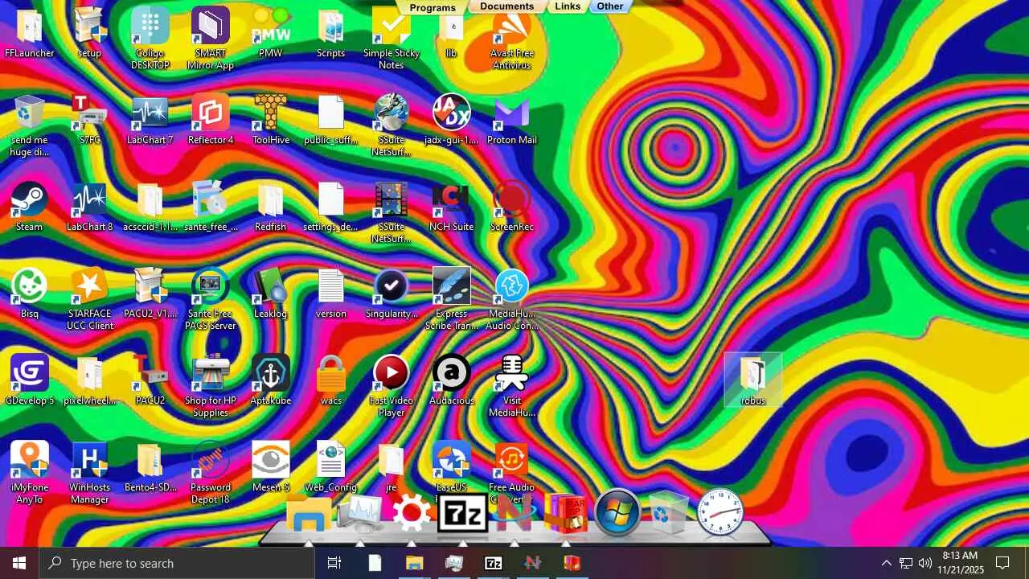Open Task View on the taskbar
1029x579 pixels.
(x=334, y=563)
